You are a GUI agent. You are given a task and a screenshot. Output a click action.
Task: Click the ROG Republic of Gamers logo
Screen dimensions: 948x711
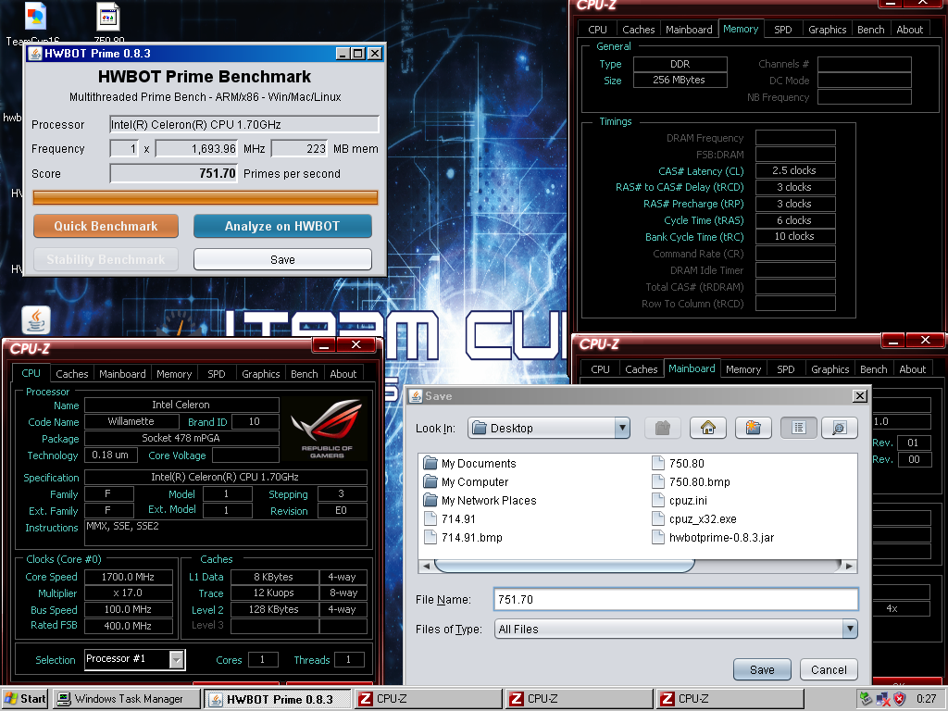click(x=327, y=429)
